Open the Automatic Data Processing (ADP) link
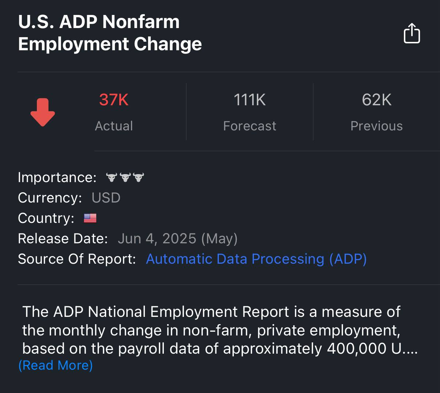Screen dimensions: 440x393 coord(256,259)
